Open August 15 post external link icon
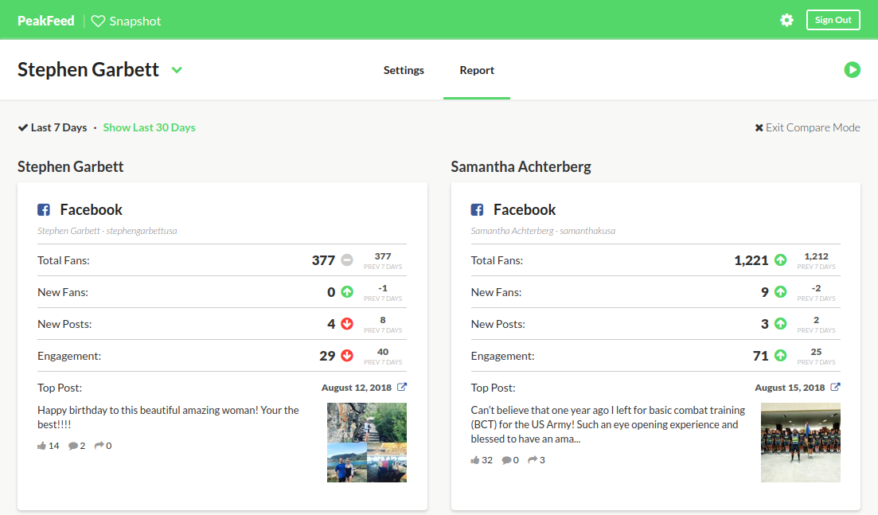The image size is (878, 515). (x=835, y=387)
